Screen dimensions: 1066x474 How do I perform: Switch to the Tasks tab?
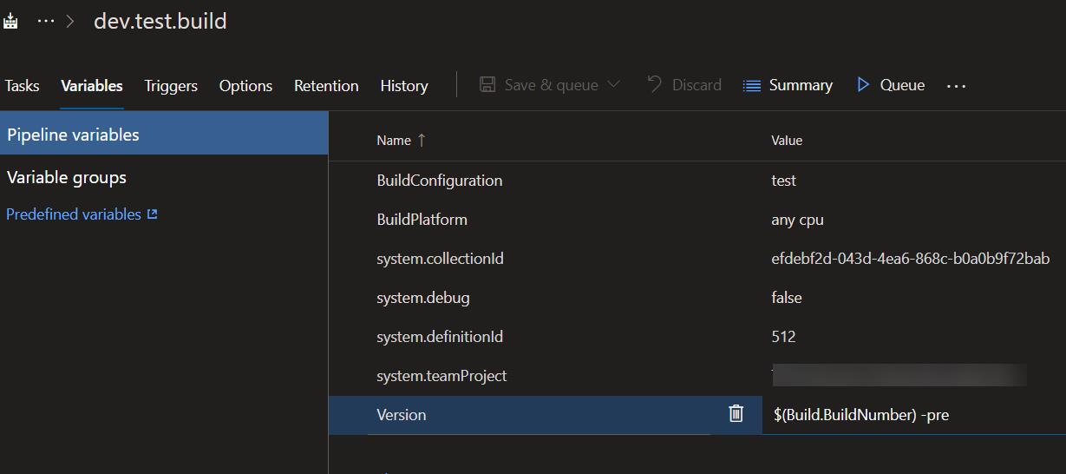[22, 86]
